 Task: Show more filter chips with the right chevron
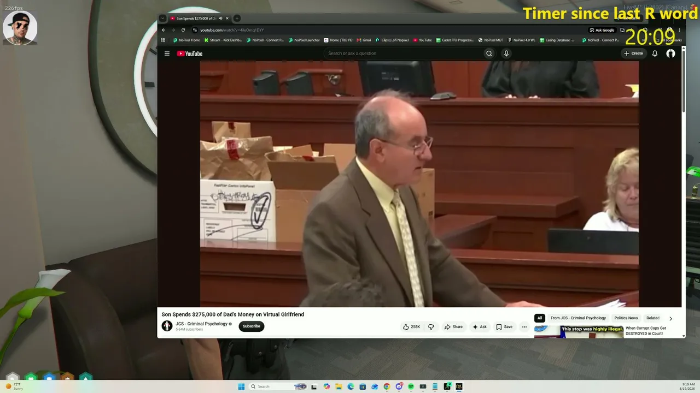[x=670, y=318]
